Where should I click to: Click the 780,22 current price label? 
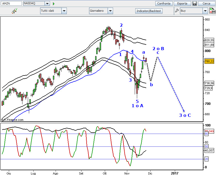tap(209, 61)
